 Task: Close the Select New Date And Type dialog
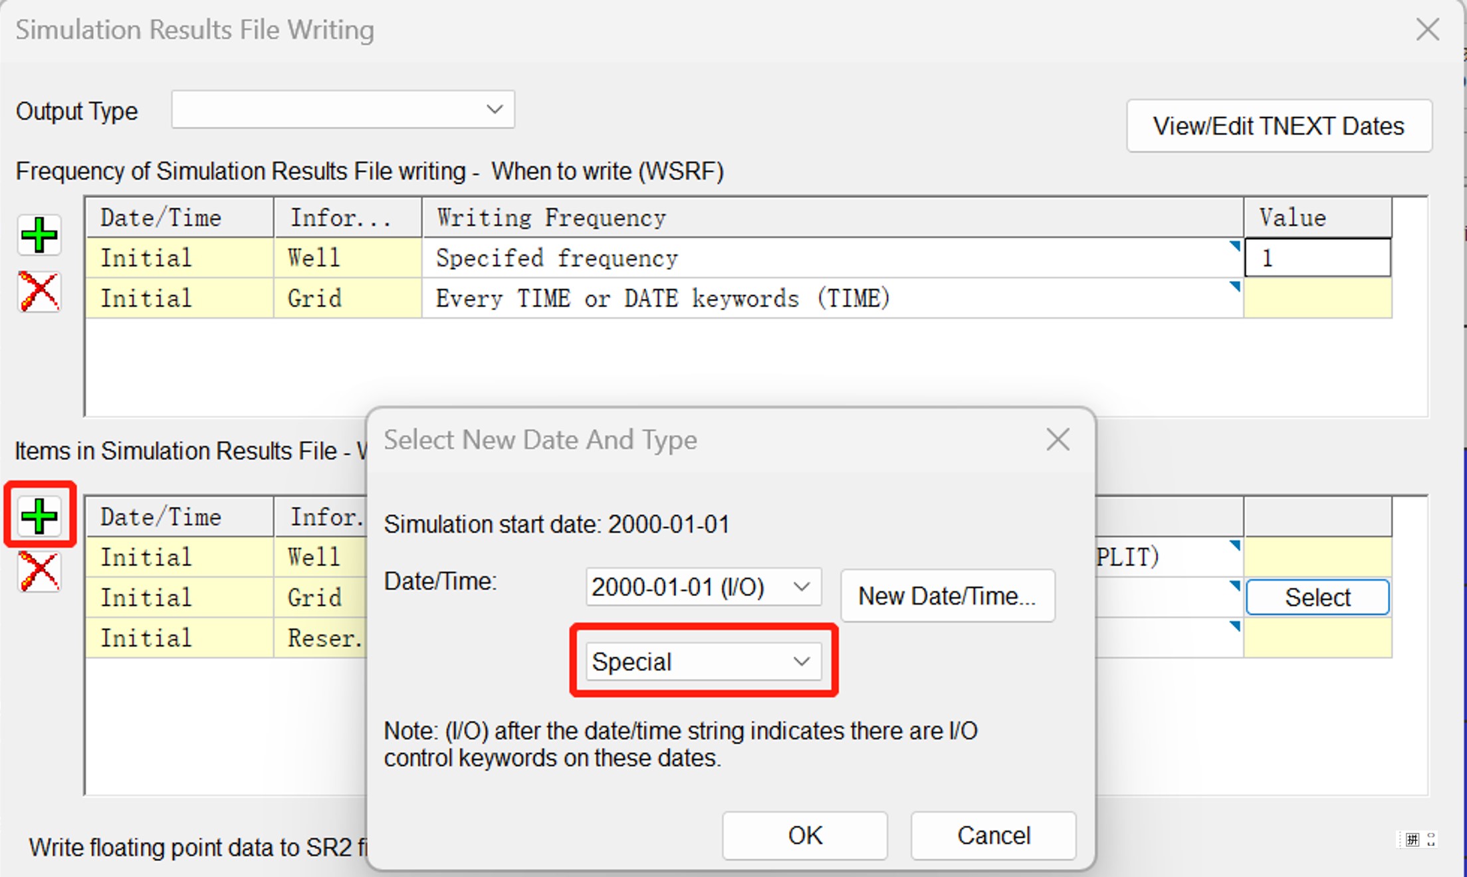pos(1058,439)
